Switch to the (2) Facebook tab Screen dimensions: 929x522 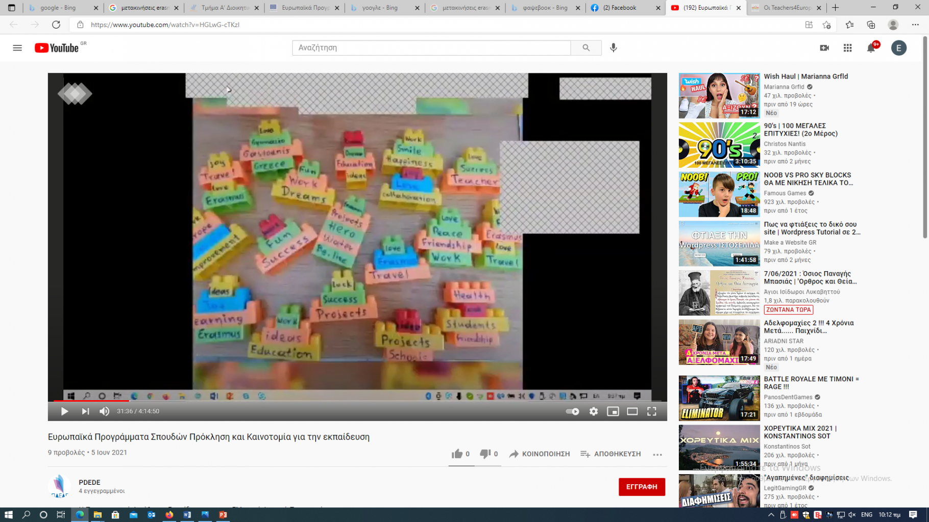625,8
